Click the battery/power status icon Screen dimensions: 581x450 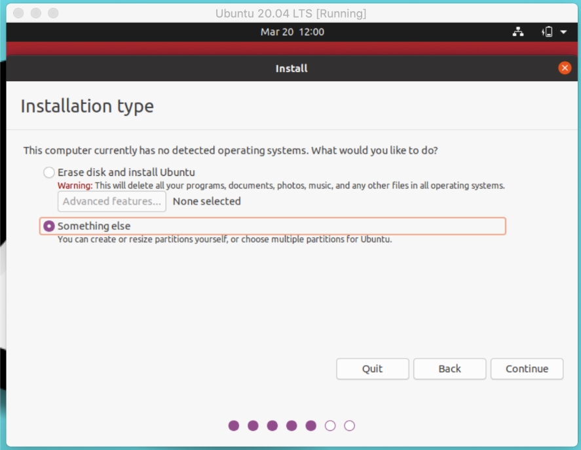[x=548, y=32]
